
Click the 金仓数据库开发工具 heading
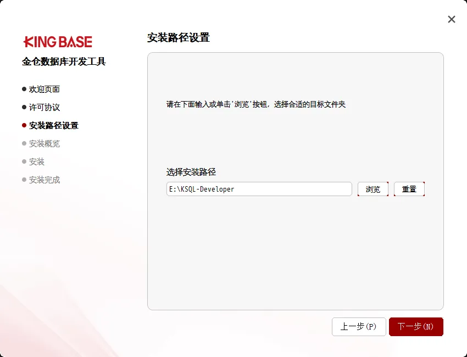click(x=63, y=62)
